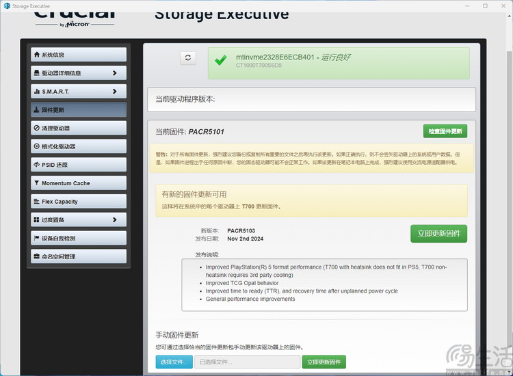Open 格式化驱动器 menu item
Viewport: 513px width, 376px height.
point(79,146)
